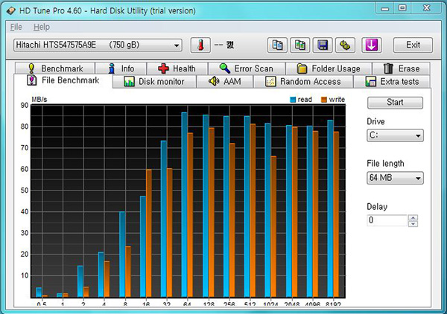
Task: Open the Health tab
Action: [177, 68]
